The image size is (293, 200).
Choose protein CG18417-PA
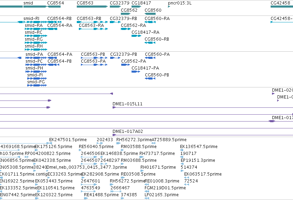pos(145,68)
